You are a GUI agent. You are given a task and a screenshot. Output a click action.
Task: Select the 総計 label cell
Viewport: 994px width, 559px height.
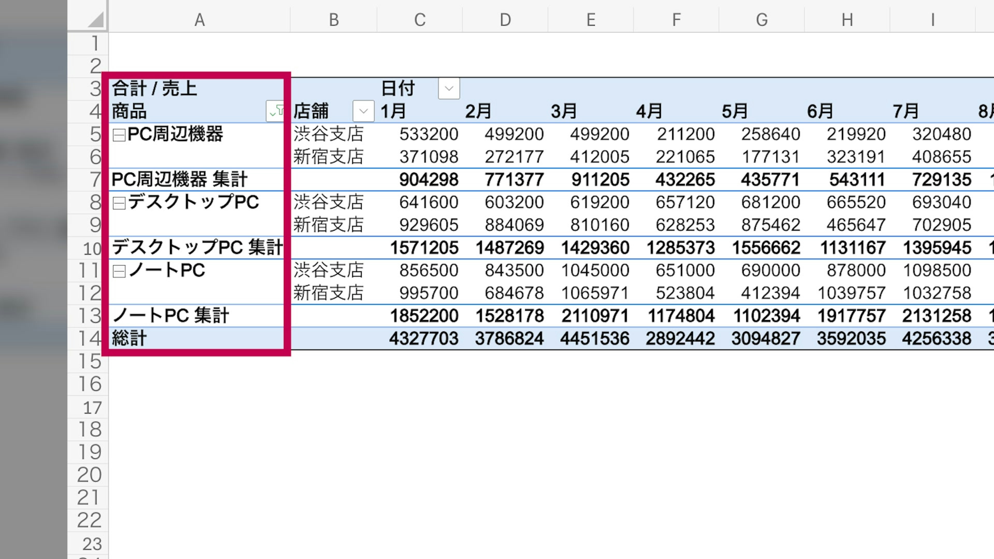pyautogui.click(x=129, y=338)
